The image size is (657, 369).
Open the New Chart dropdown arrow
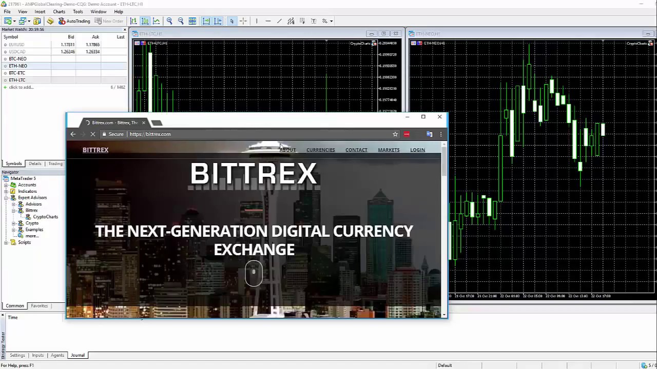[x=14, y=21]
